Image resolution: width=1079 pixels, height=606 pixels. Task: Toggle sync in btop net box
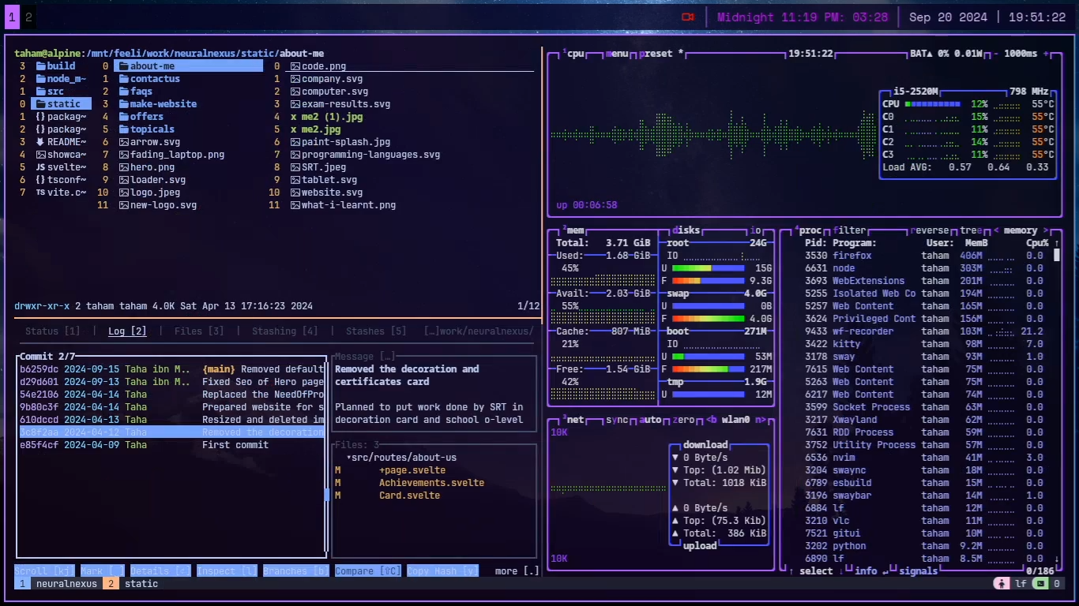[x=616, y=420]
